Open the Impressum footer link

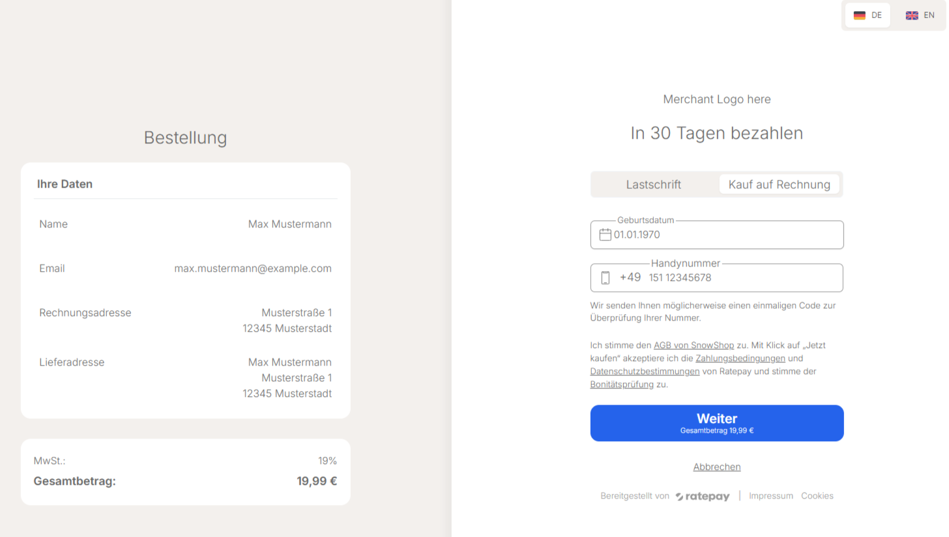771,496
